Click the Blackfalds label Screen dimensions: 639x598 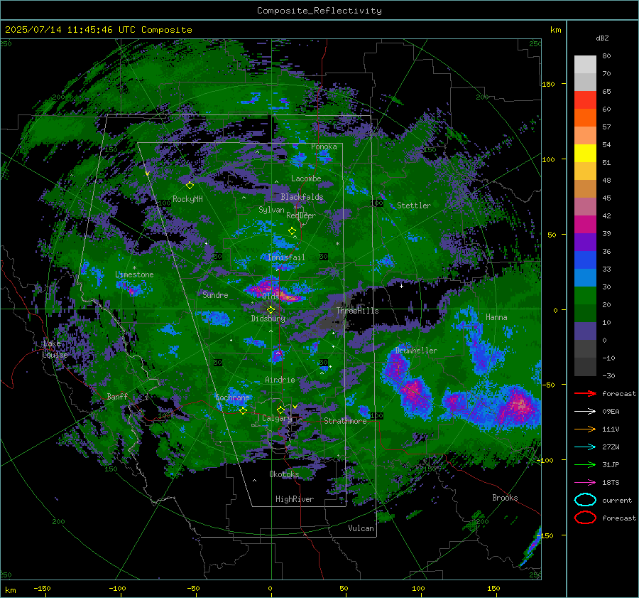pyautogui.click(x=302, y=197)
